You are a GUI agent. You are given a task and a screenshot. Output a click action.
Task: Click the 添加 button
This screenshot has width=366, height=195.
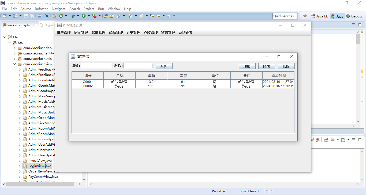tap(247, 66)
